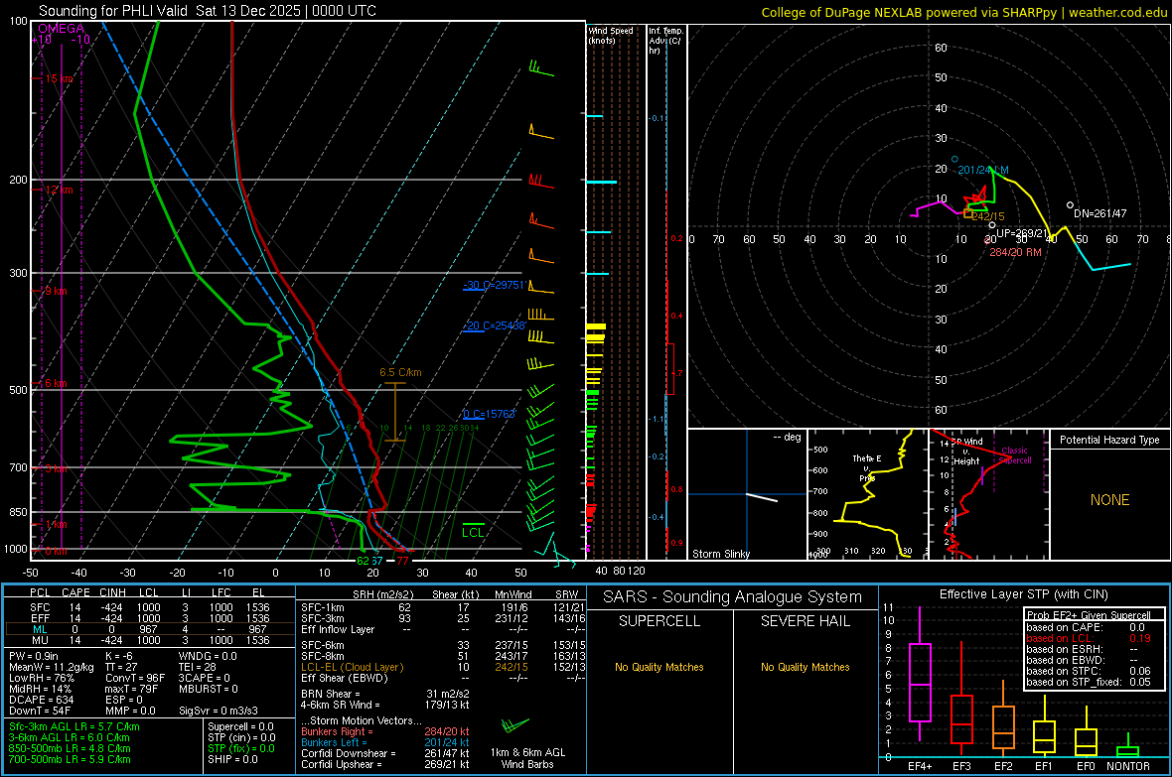Click the 'Effective Layer STP (with CIN)' title
The height and width of the screenshot is (777, 1172).
tap(1023, 594)
